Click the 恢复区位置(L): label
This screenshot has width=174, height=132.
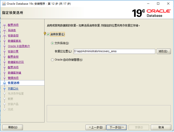pos(63,51)
